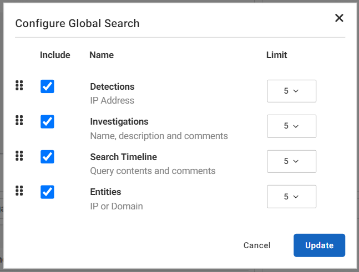Viewport: 359px width, 272px height.
Task: Click the Cancel button
Action: (x=257, y=245)
